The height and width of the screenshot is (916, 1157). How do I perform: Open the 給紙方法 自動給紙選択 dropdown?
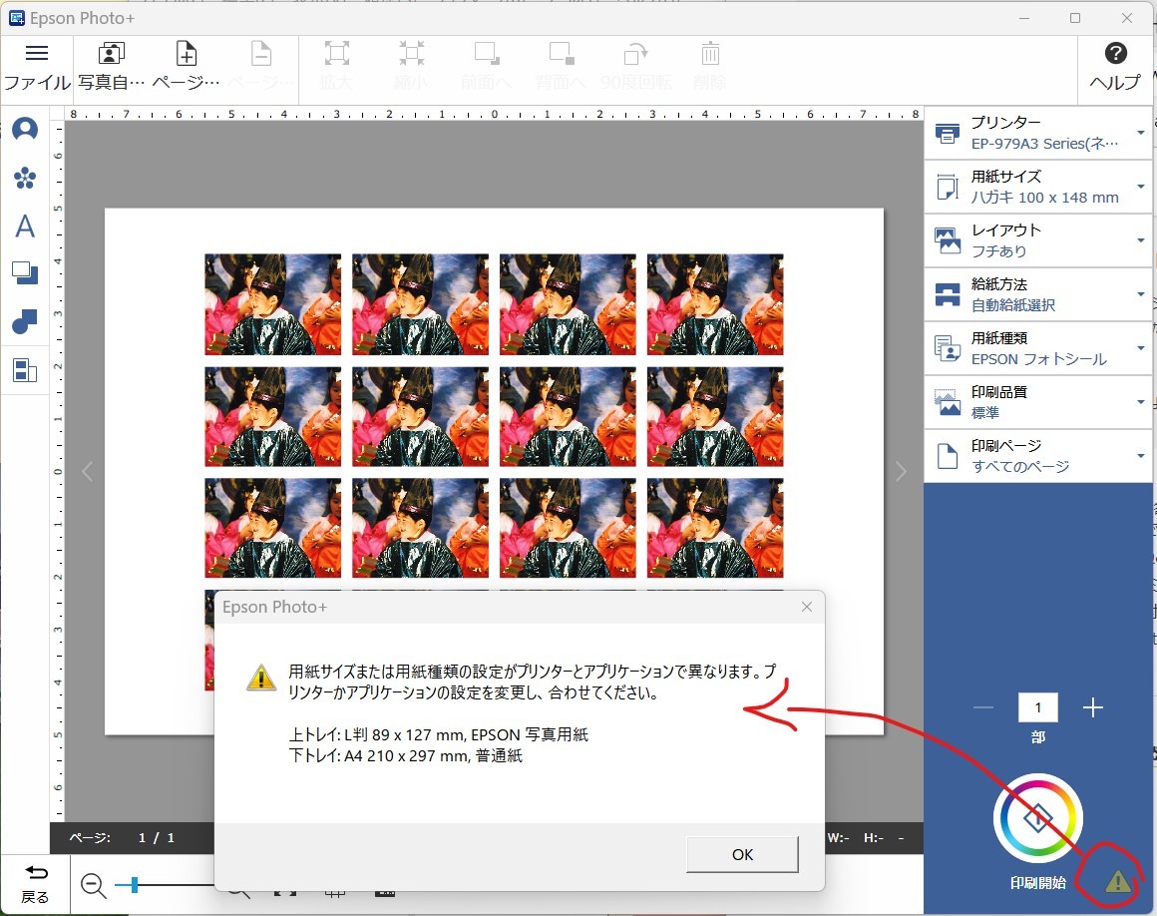(x=1038, y=294)
